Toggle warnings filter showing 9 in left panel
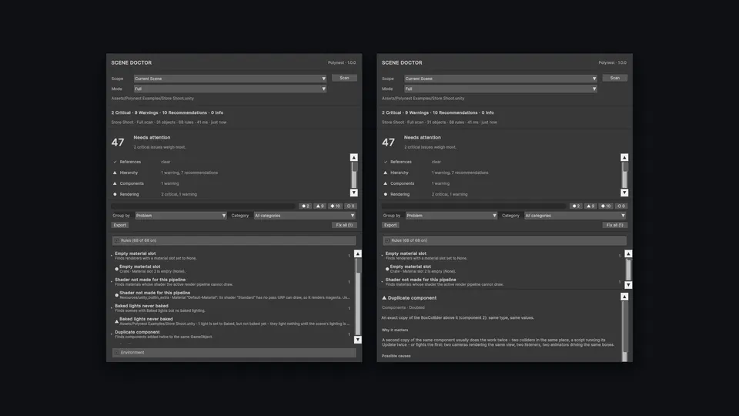 click(x=320, y=206)
